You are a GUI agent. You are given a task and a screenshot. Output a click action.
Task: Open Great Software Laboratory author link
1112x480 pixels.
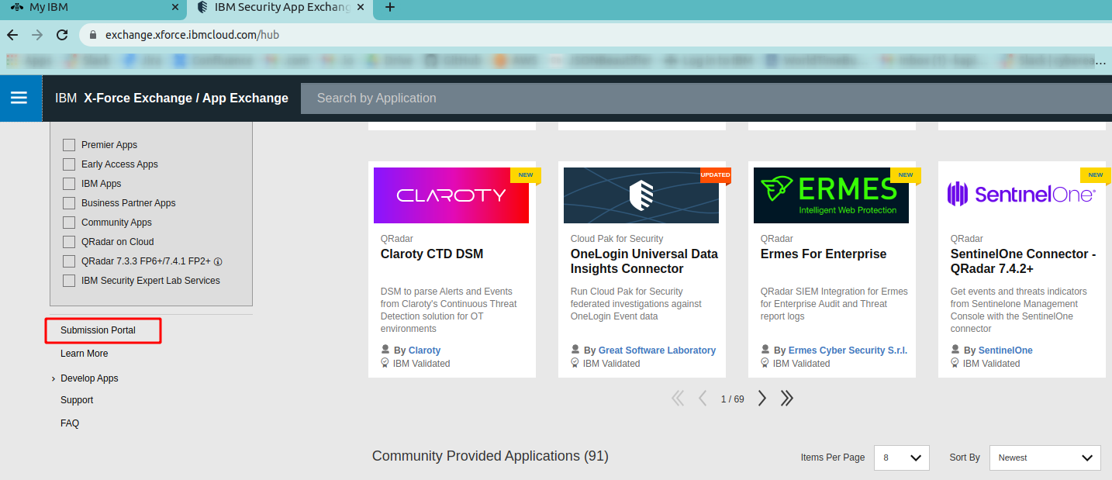point(657,351)
